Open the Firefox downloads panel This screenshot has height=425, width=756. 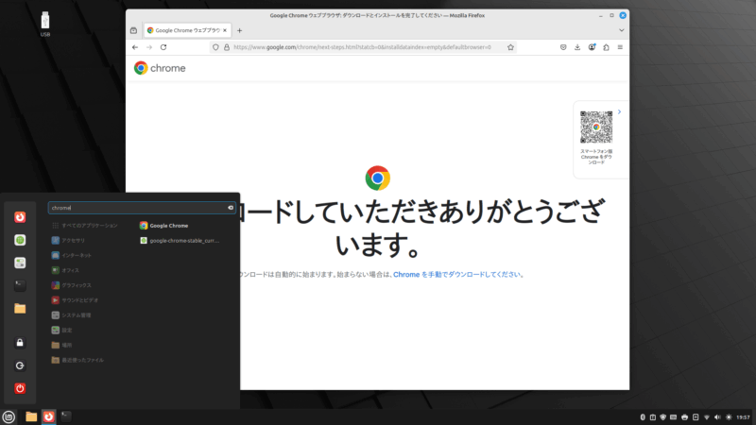point(577,47)
